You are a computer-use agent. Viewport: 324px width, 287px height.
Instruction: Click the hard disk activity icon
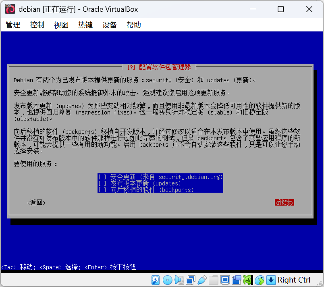click(x=156, y=280)
